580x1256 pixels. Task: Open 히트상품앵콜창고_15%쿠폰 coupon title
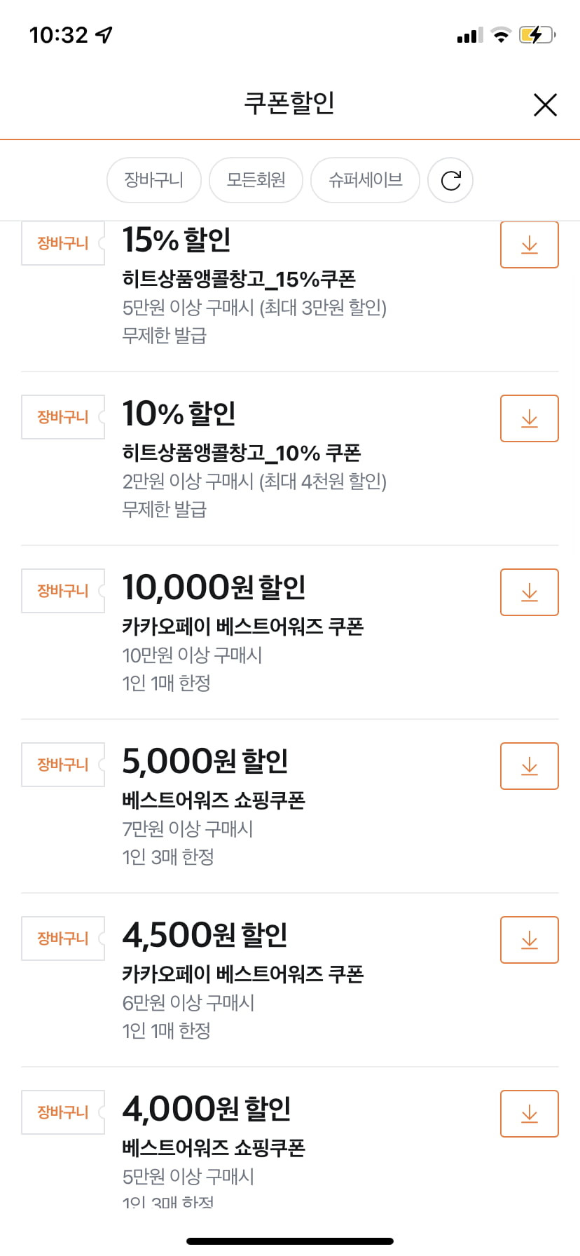tap(239, 279)
